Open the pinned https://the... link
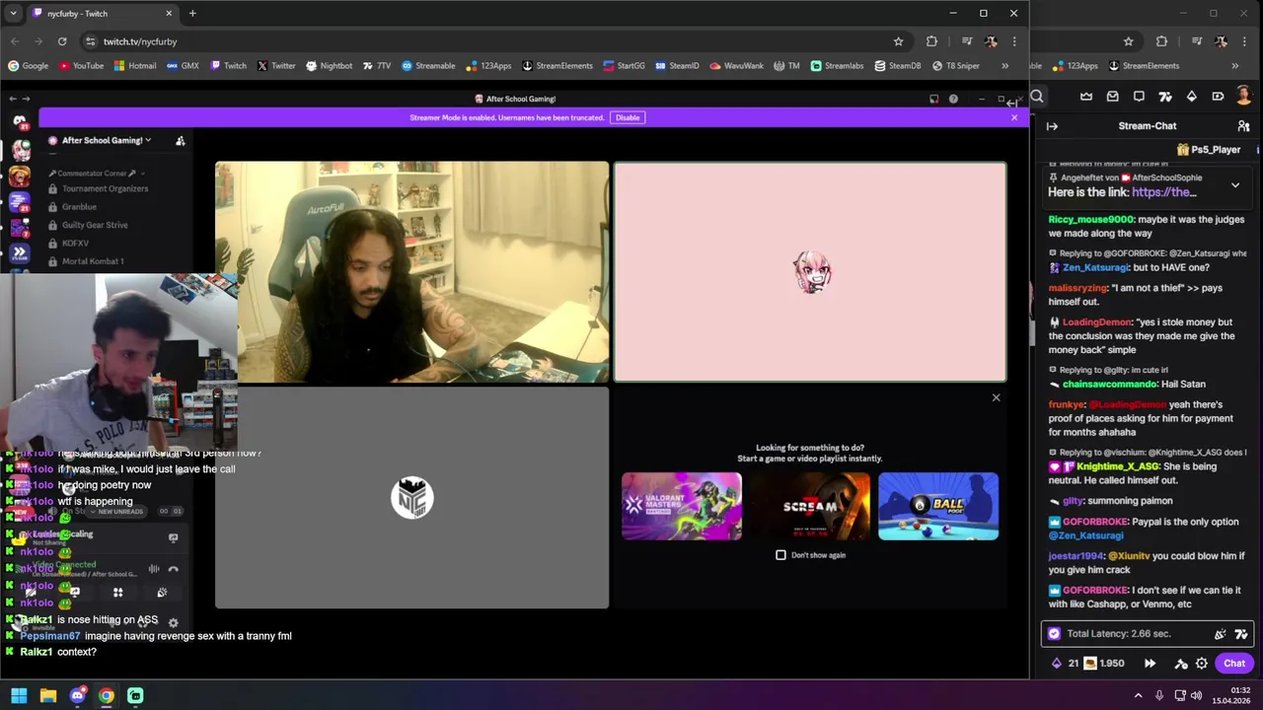 click(1164, 192)
